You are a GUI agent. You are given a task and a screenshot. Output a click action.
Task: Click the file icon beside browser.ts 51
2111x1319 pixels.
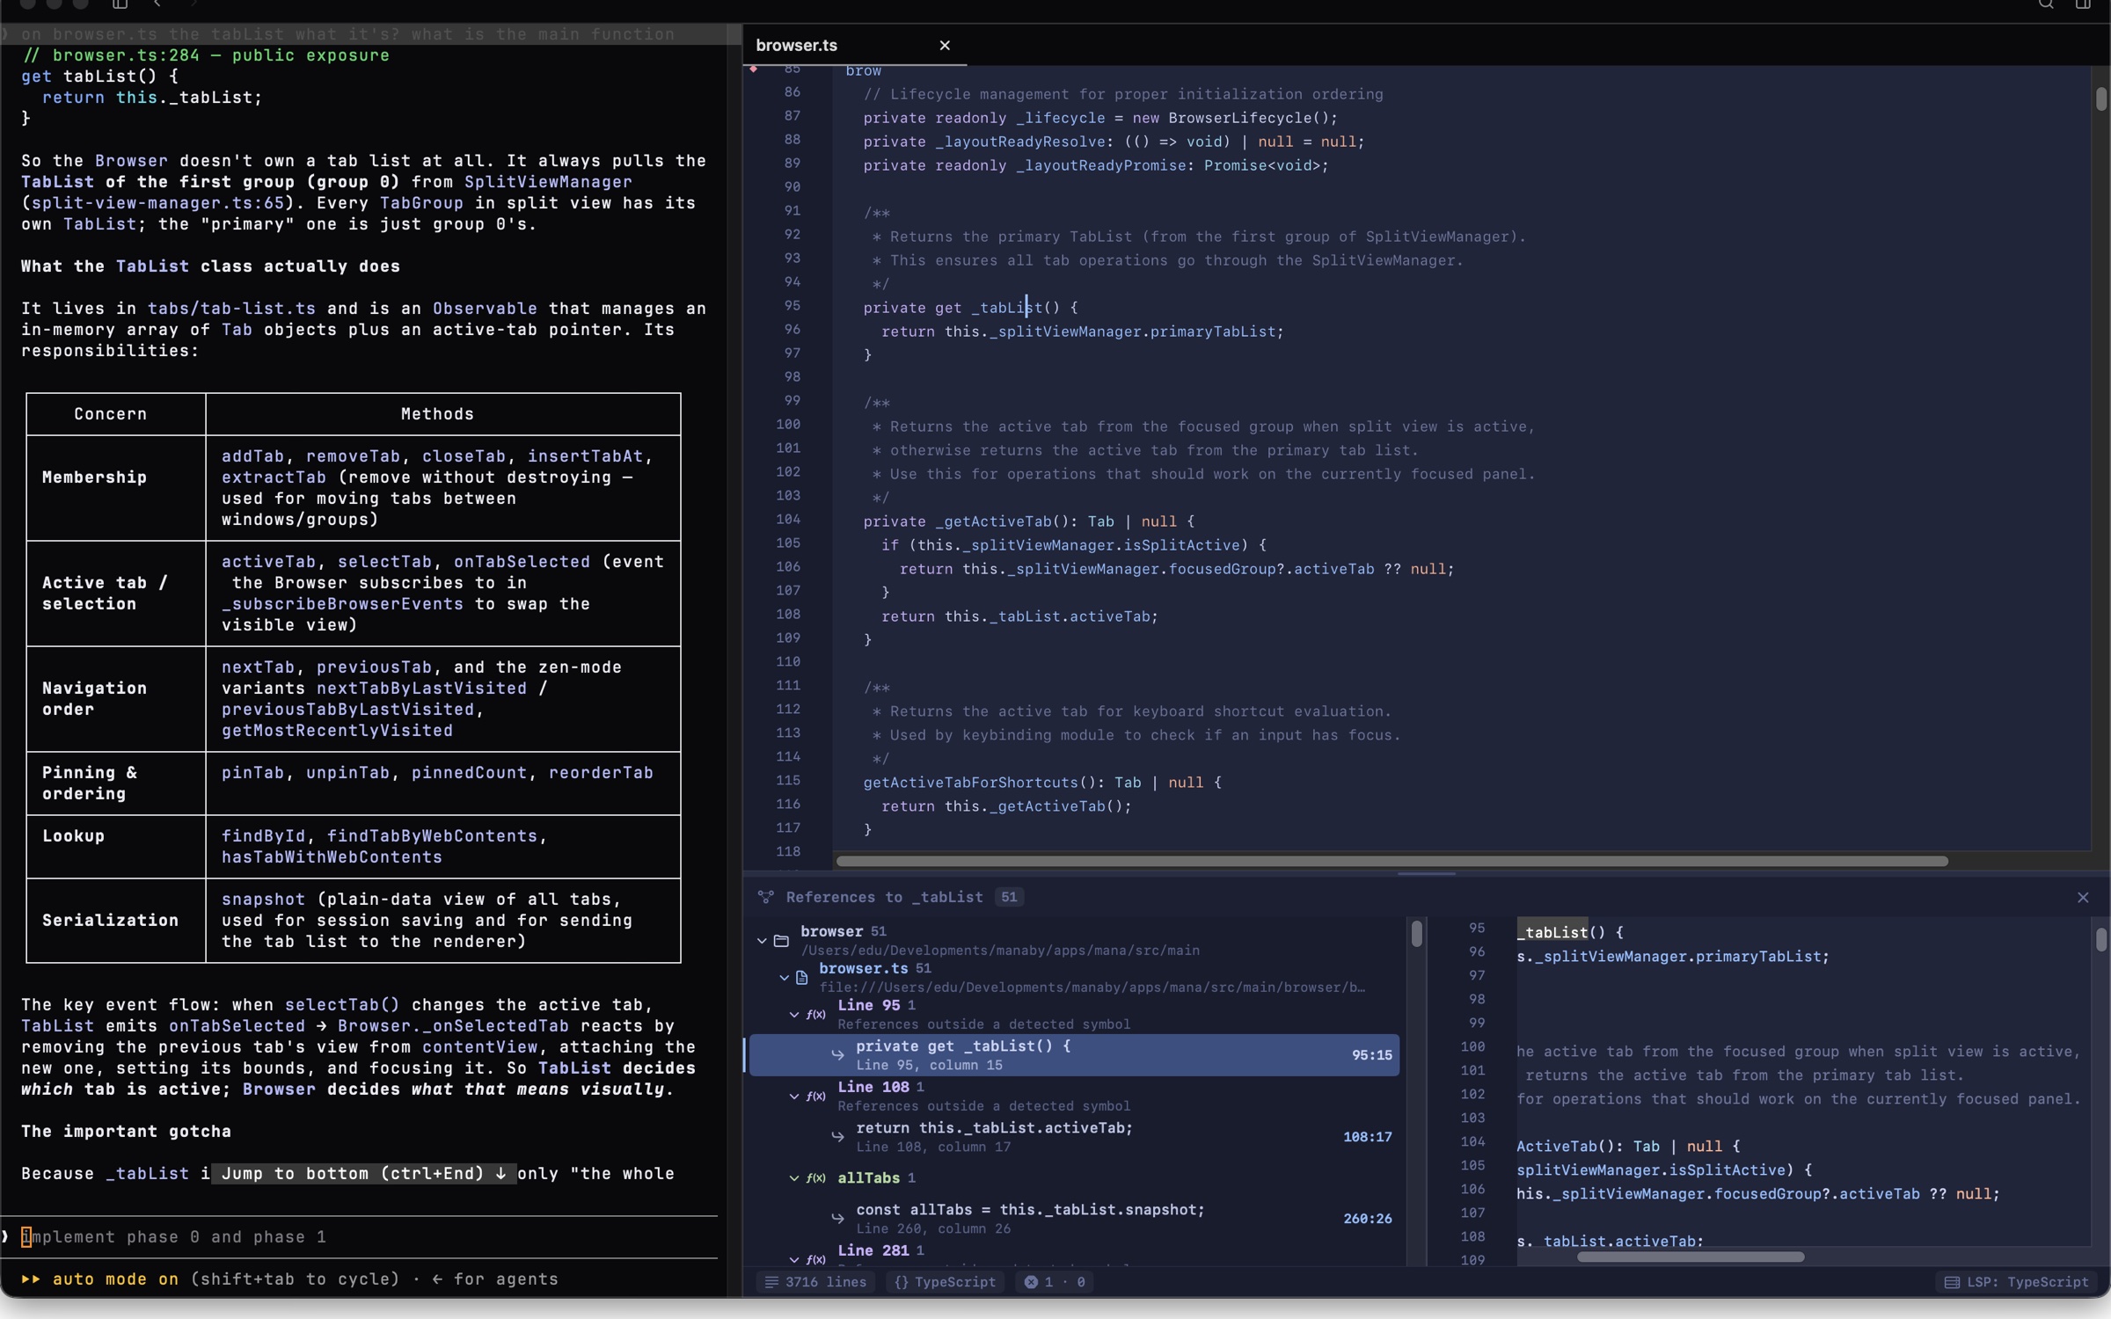coord(802,978)
